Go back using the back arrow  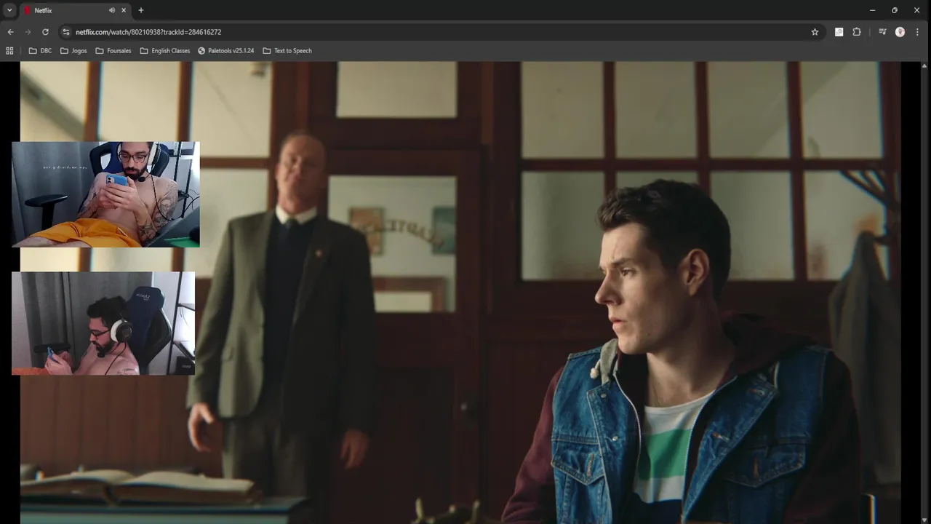[x=10, y=32]
